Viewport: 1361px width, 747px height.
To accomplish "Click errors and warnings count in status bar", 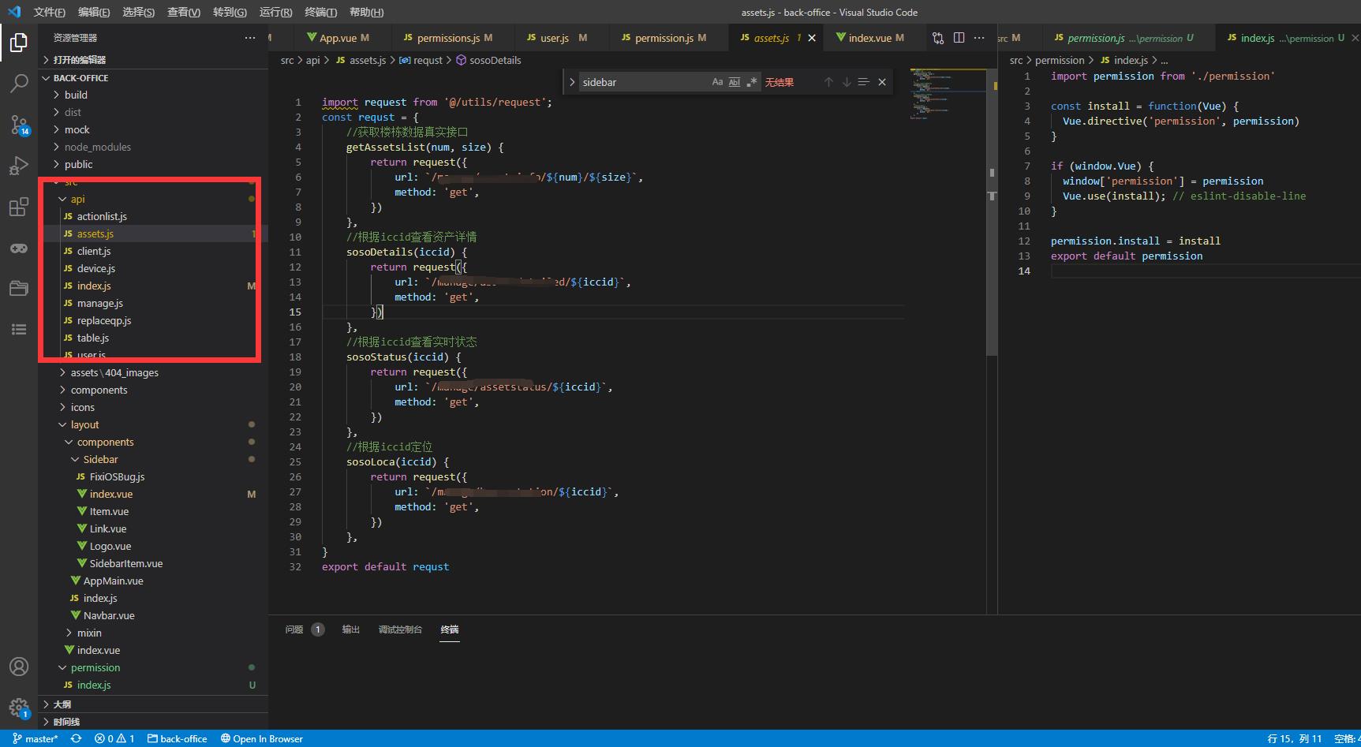I will point(114,738).
